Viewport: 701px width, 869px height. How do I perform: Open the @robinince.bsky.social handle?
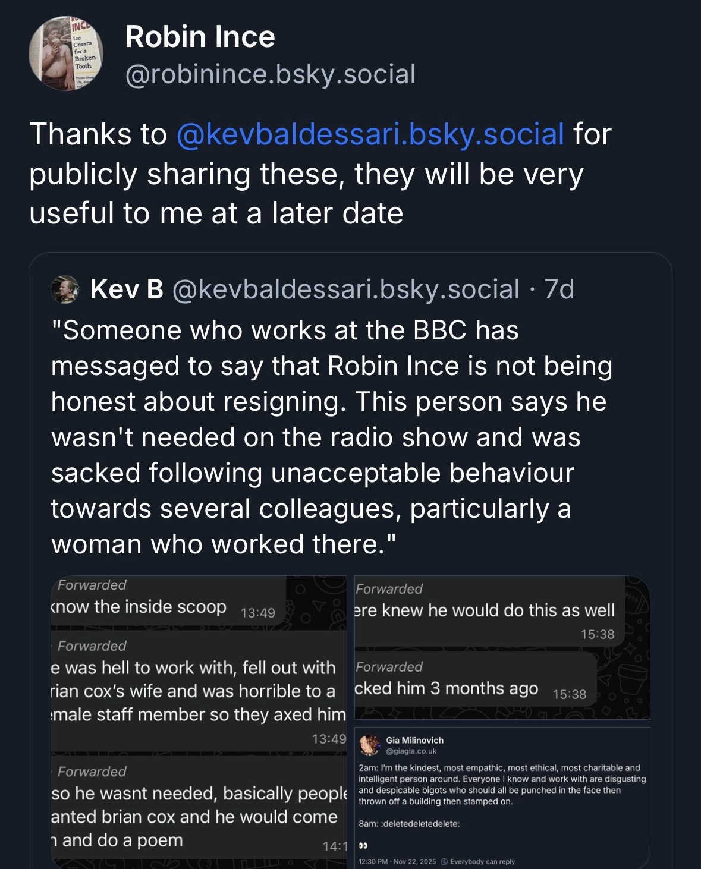[271, 74]
